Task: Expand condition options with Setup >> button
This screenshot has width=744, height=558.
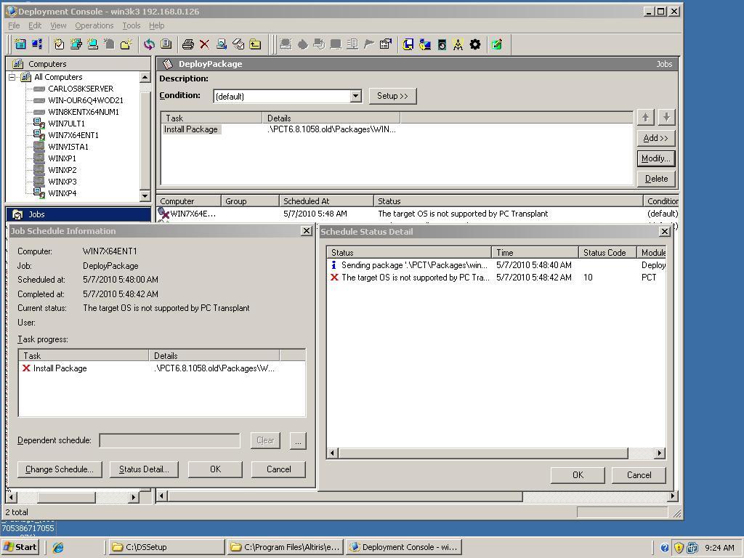Action: click(392, 96)
